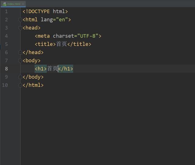Click the HTML file icon on index.html tab
The height and width of the screenshot is (165, 195).
tap(5, 4)
